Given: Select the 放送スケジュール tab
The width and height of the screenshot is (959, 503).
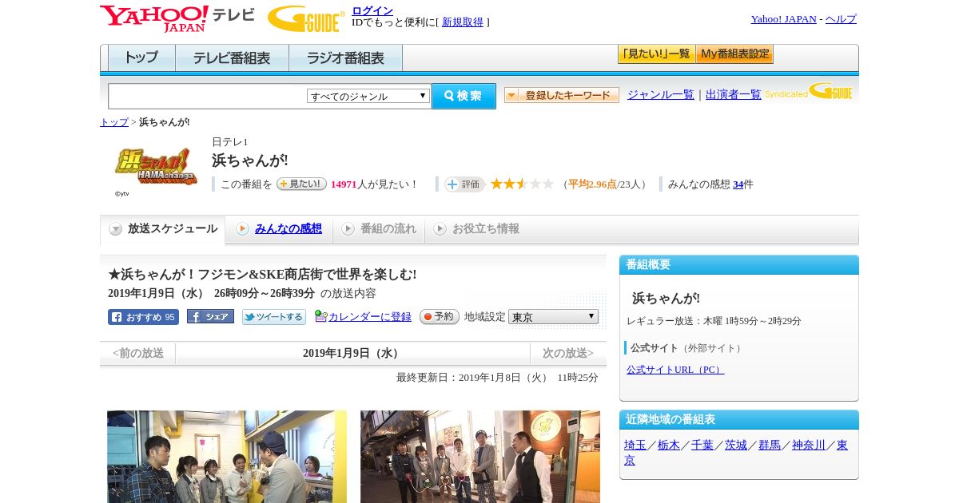Looking at the screenshot, I should click(x=163, y=229).
